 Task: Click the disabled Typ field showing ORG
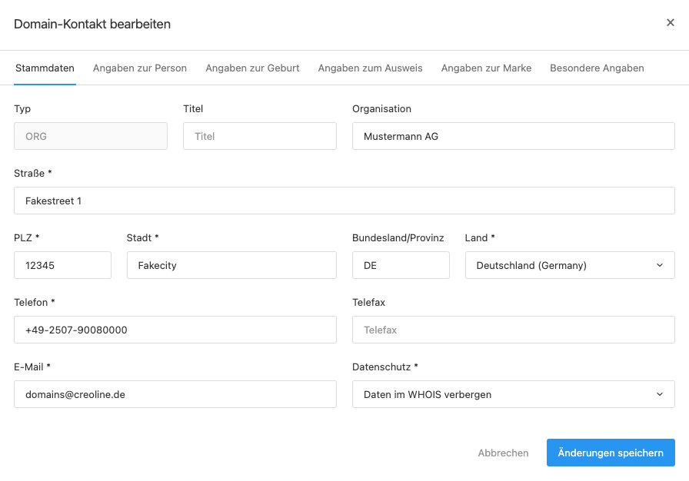(x=91, y=136)
